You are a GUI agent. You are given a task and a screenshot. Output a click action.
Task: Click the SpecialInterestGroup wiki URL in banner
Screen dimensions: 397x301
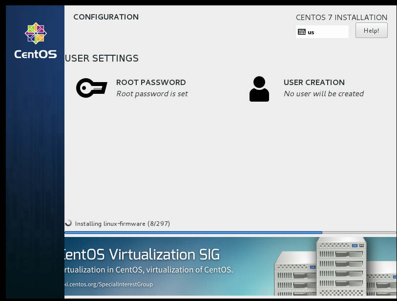[x=108, y=284]
